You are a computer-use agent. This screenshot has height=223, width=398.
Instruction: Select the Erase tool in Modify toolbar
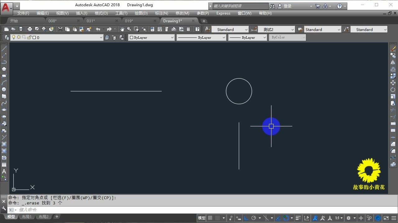[393, 49]
